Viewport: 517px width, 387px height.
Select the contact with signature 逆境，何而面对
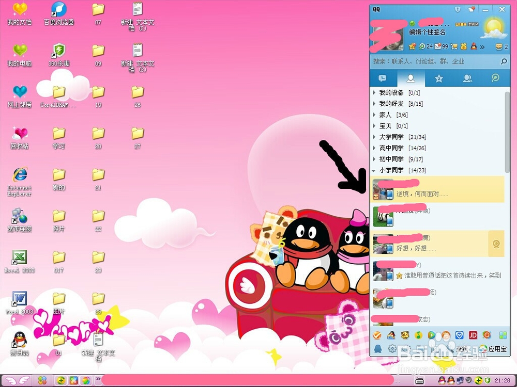coord(437,189)
